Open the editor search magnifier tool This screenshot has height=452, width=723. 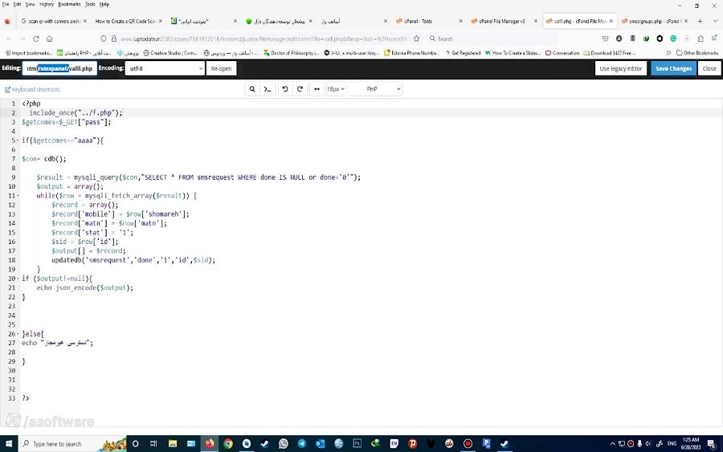coord(252,89)
